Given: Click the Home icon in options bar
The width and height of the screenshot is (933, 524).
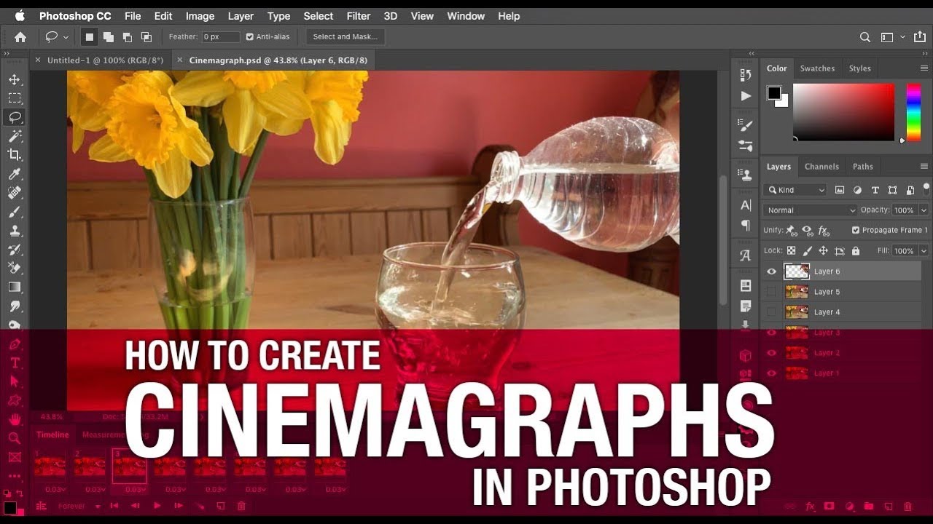Looking at the screenshot, I should click(20, 37).
